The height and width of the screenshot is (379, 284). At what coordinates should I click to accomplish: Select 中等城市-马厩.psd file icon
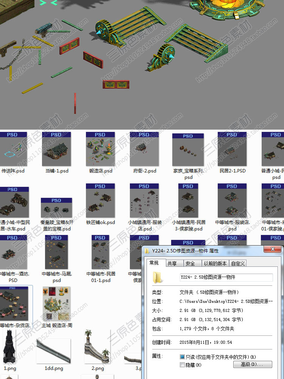click(56, 252)
